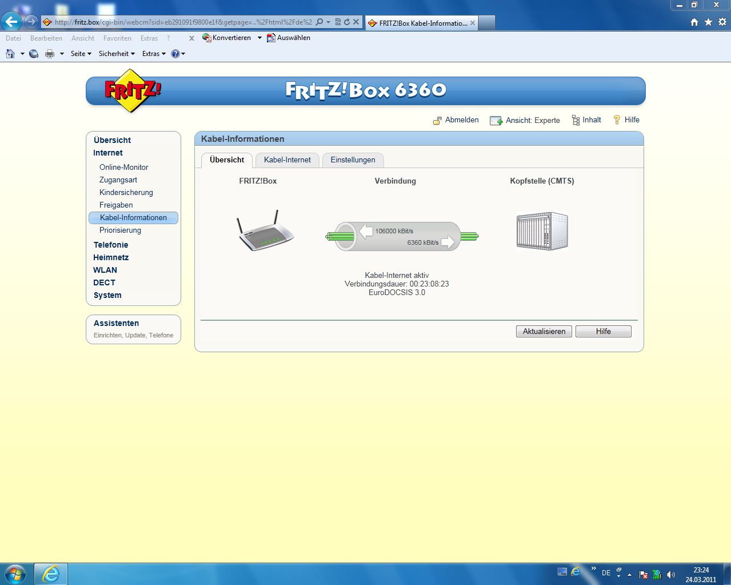Click the FRITZ!Box router image
This screenshot has height=585, width=731.
(x=265, y=230)
